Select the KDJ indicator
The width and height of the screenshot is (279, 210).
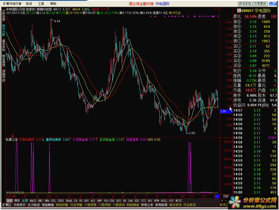coord(137,201)
